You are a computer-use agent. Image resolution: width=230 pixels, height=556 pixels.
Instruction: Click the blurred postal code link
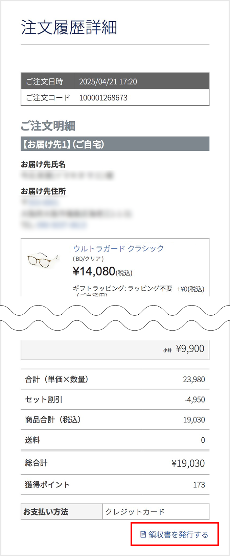43,202
